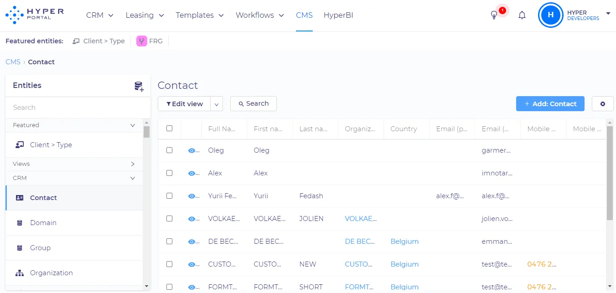Check the DE BEC... row checkbox
This screenshot has width=616, height=293.
(x=170, y=241)
